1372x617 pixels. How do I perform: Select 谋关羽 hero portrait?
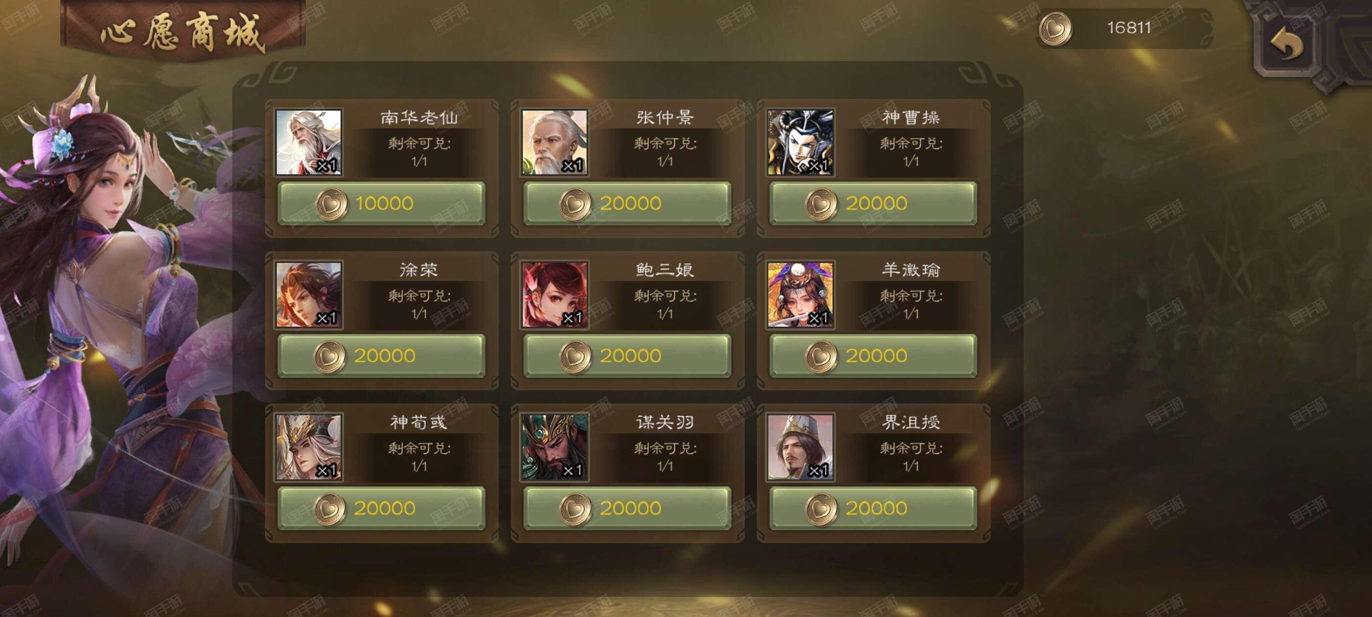pyautogui.click(x=555, y=447)
